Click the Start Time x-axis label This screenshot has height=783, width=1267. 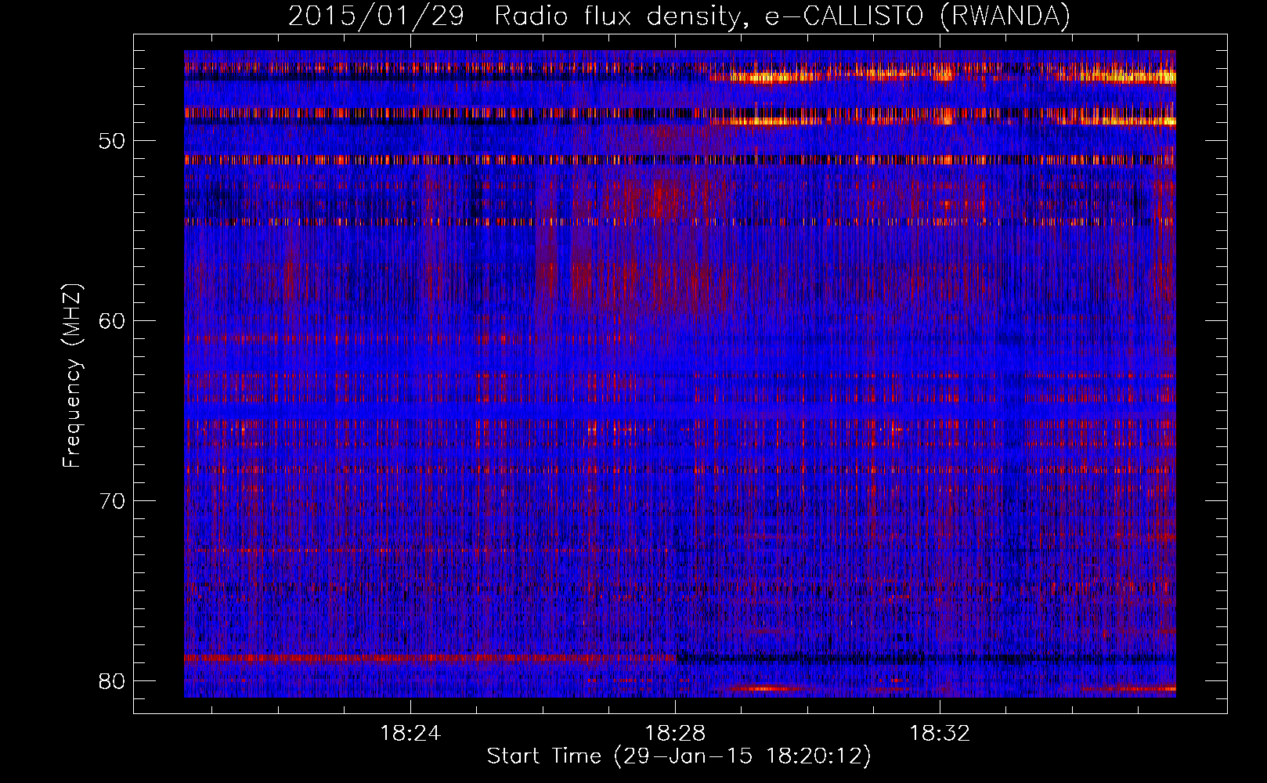(679, 756)
